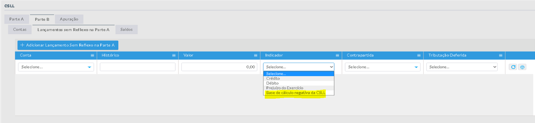
Task: Select Lançamentos sem Reflexo na Parte A tab
Action: (x=73, y=30)
